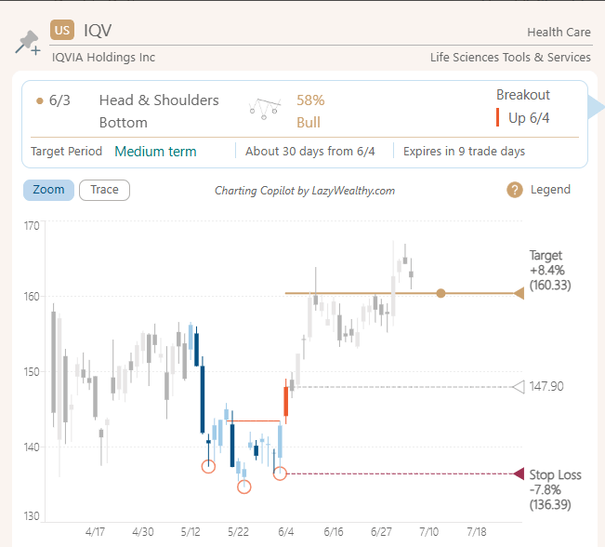
Task: Click the dark red Stop Loss arrow marker
Action: click(x=520, y=474)
